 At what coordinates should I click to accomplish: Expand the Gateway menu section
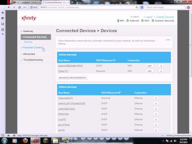coord(28,31)
